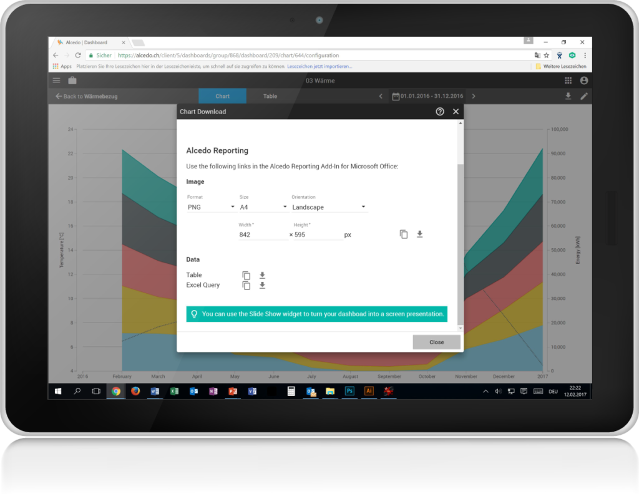This screenshot has height=494, width=639.
Task: Open Firefox from the taskbar
Action: pyautogui.click(x=135, y=391)
